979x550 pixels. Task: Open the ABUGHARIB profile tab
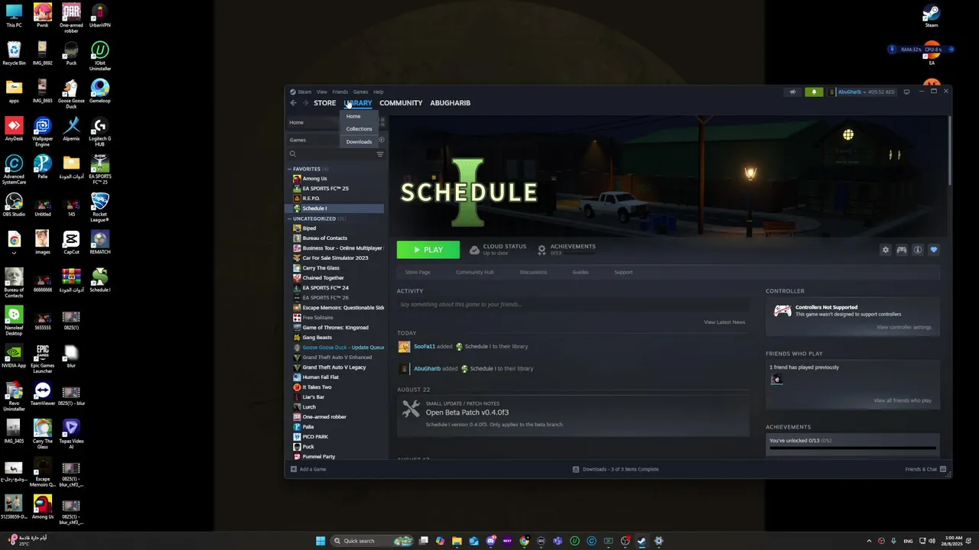[x=450, y=103]
